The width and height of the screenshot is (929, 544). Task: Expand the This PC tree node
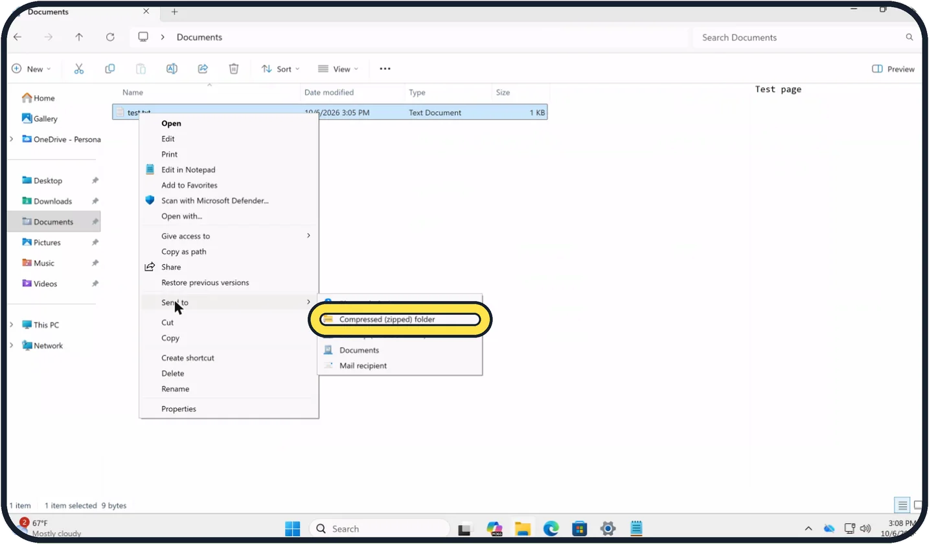pyautogui.click(x=12, y=324)
